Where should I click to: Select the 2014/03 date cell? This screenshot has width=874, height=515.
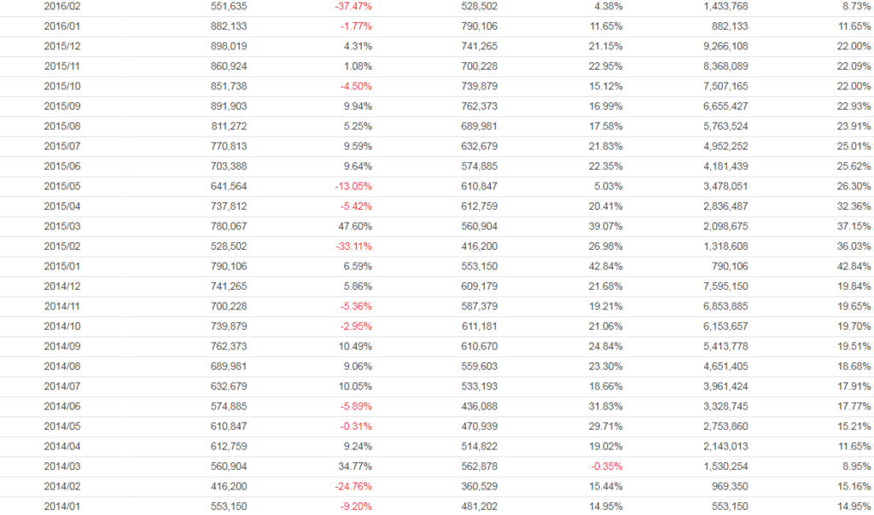pyautogui.click(x=62, y=466)
